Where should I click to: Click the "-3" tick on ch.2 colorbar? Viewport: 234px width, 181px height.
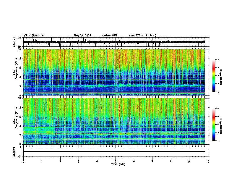[218, 109]
